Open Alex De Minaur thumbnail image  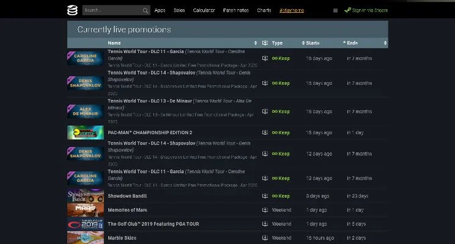86,112
